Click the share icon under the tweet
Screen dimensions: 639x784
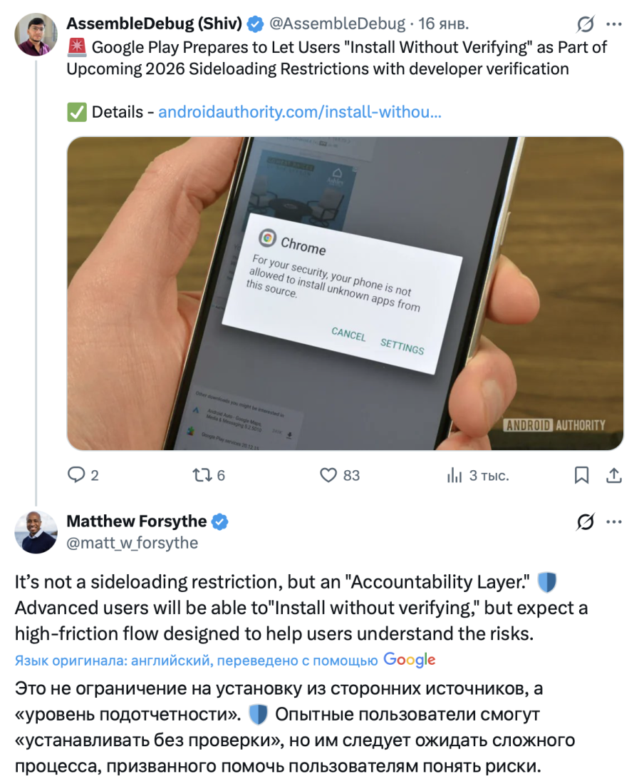tap(614, 475)
